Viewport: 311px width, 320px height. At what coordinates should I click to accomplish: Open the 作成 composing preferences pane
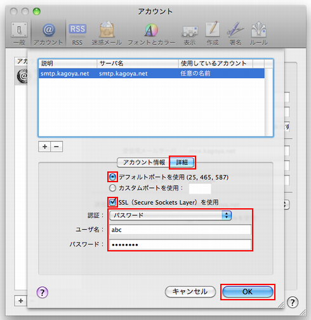tap(213, 34)
